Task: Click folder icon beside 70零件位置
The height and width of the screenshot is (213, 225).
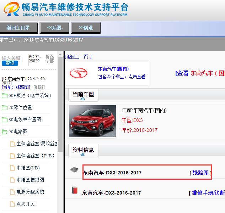Action: tap(5, 108)
